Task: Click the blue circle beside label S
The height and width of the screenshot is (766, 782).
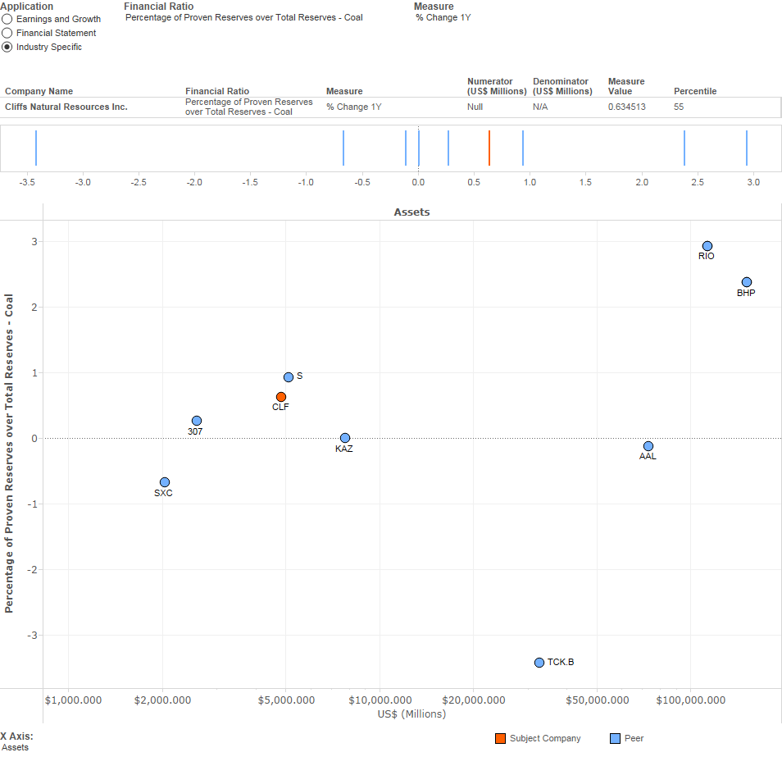Action: 289,377
